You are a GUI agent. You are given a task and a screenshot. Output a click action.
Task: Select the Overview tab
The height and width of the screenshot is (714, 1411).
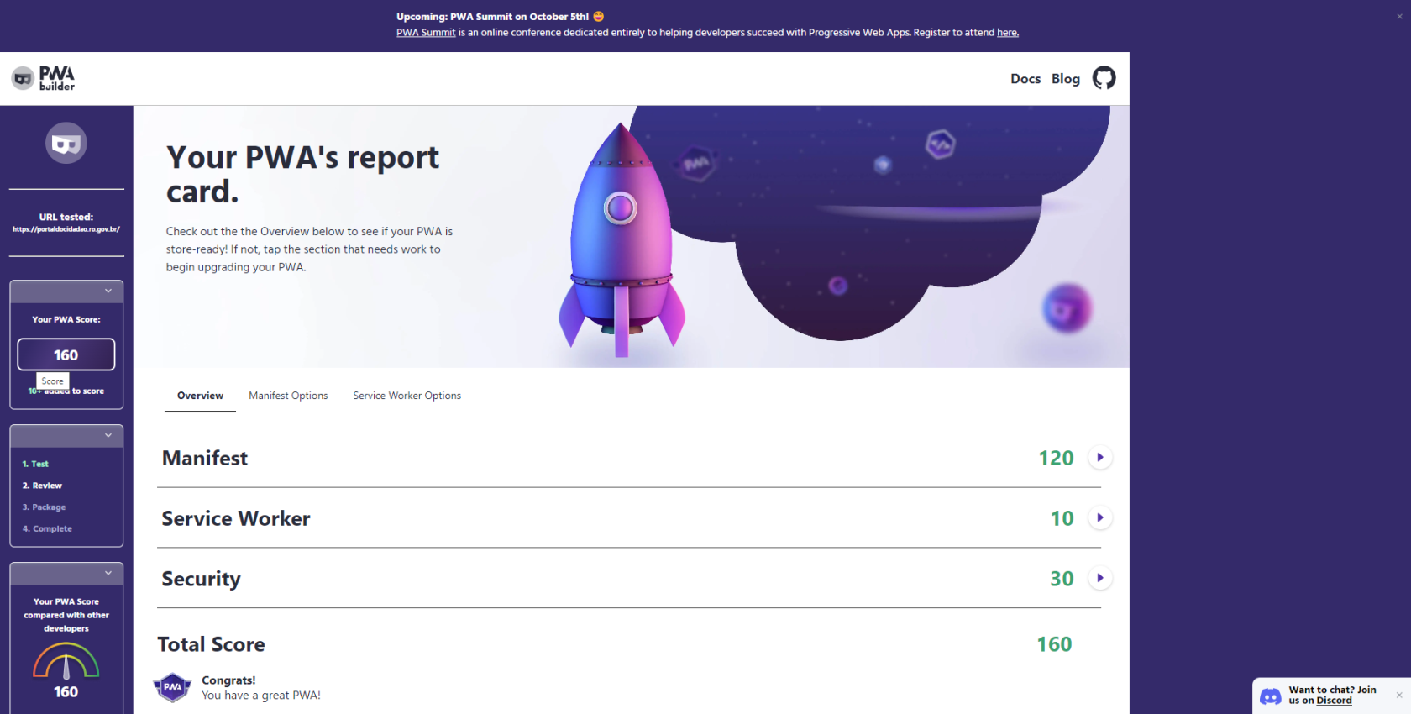200,396
